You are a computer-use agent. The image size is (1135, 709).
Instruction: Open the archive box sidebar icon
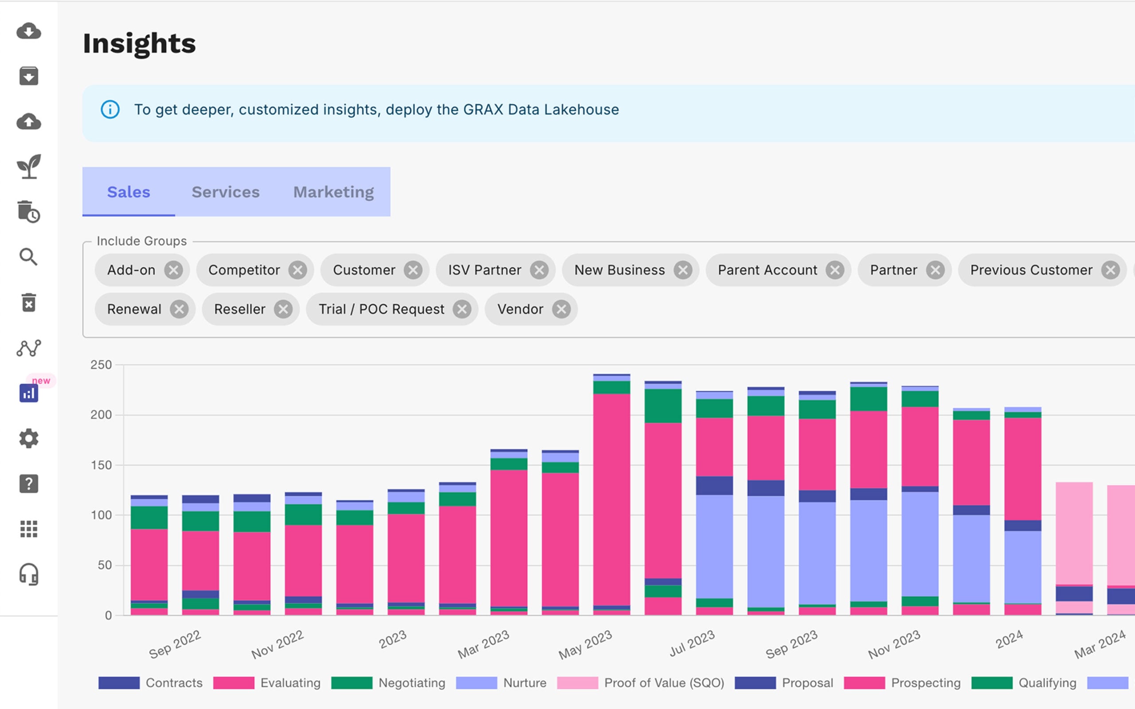click(29, 76)
